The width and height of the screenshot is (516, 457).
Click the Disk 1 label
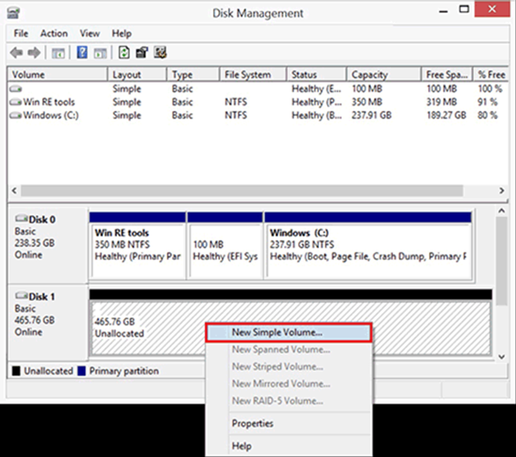pos(42,297)
